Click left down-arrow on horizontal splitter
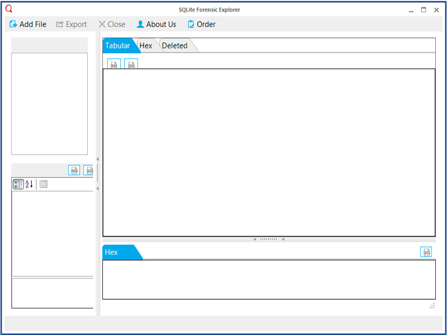Viewport: 447px width, 335px height. [x=255, y=239]
